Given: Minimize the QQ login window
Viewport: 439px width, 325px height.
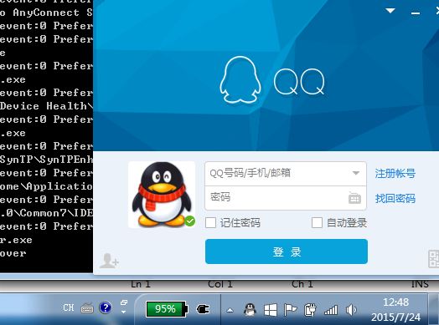Looking at the screenshot, I should pos(416,13).
